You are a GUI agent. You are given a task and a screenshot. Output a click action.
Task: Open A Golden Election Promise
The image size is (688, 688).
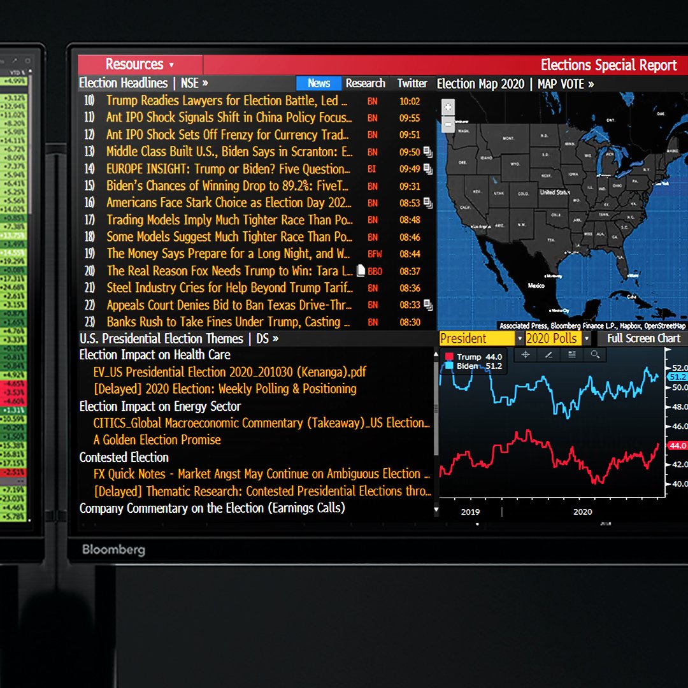tap(157, 440)
